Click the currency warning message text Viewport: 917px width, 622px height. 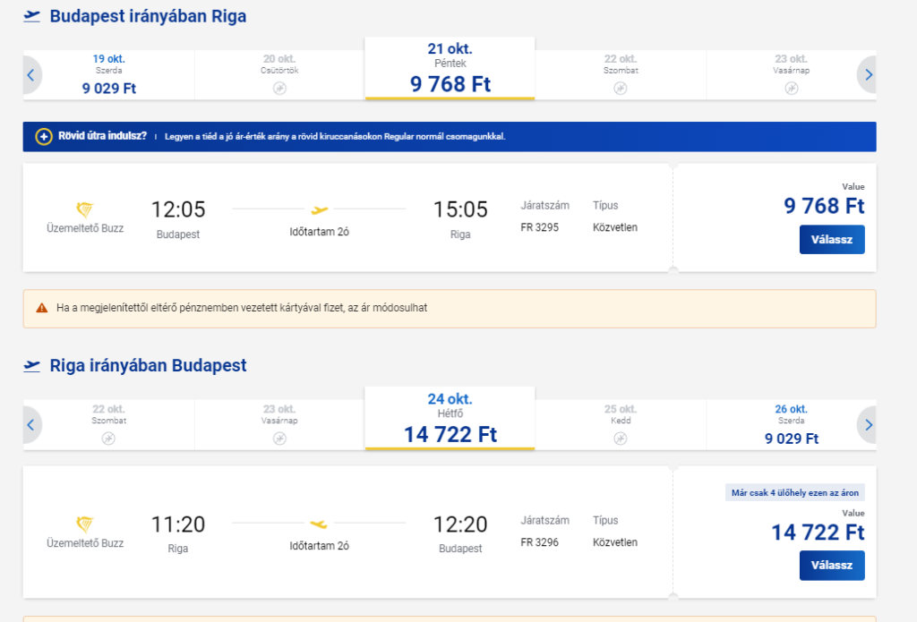pos(242,308)
